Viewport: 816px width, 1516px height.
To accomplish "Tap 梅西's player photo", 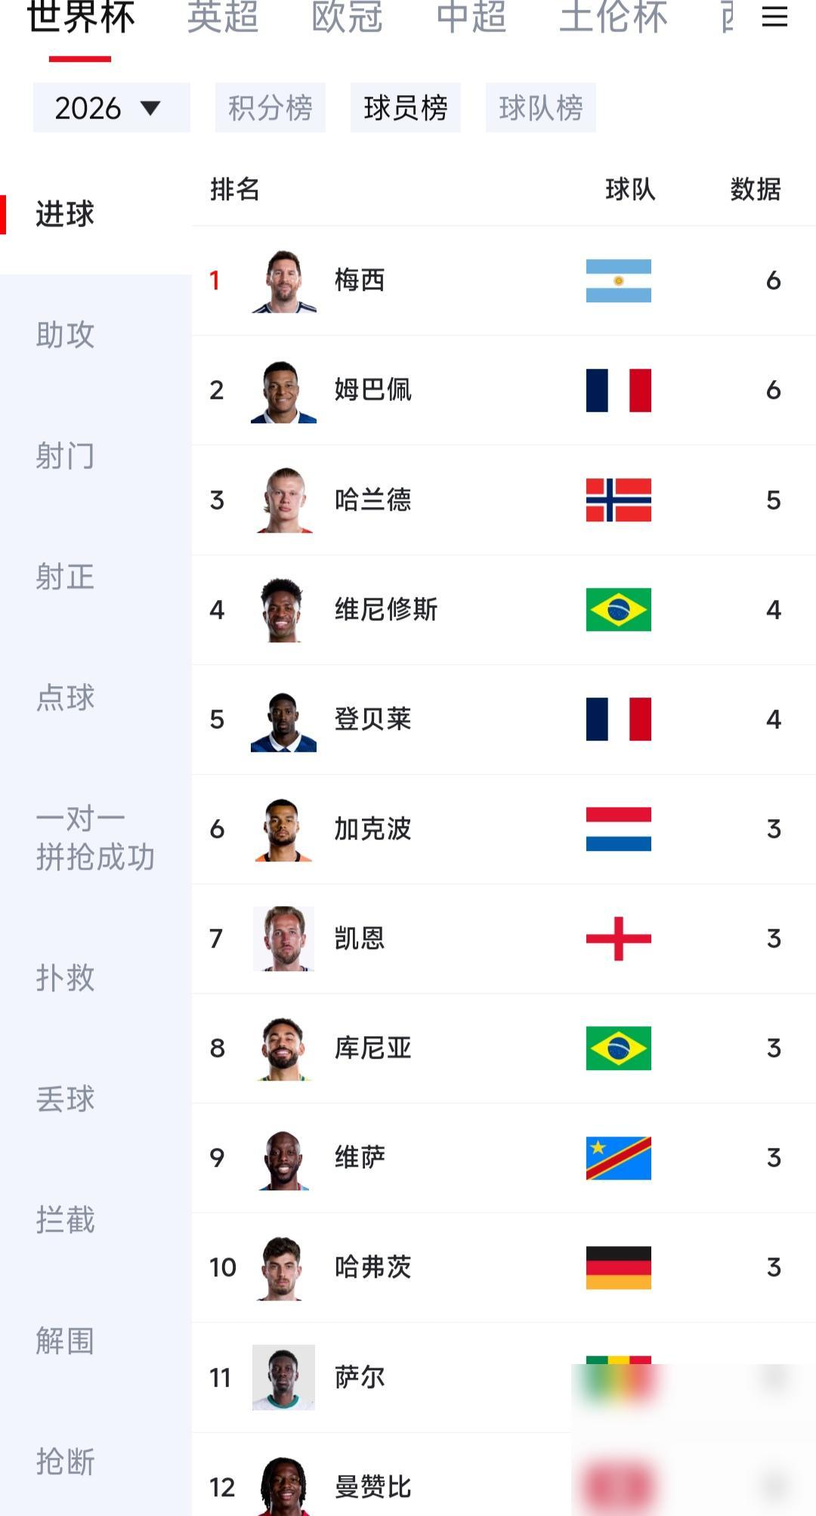I will click(283, 281).
